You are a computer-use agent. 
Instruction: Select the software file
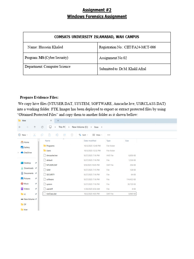(x=90, y=179)
